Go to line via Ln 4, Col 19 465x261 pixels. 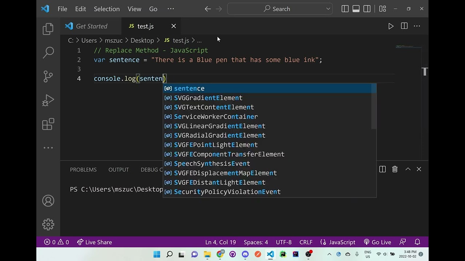[221, 242]
